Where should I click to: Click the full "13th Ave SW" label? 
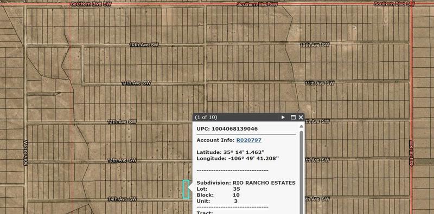[122, 160]
